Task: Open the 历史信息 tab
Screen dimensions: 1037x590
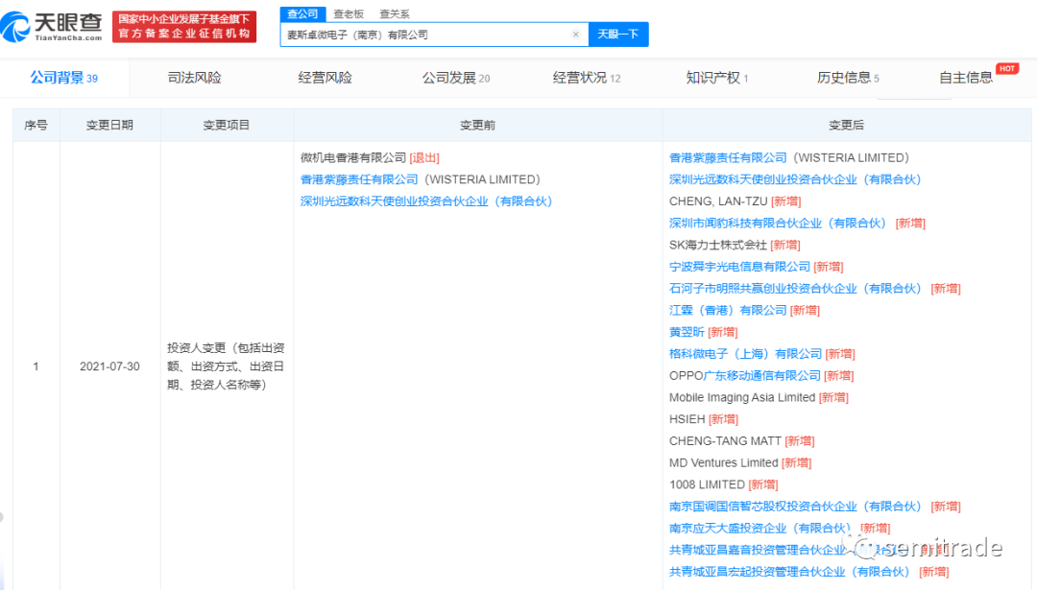Action: click(848, 78)
